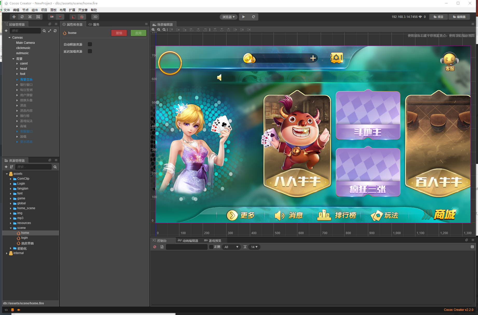Select the Main Camera node

click(25, 43)
